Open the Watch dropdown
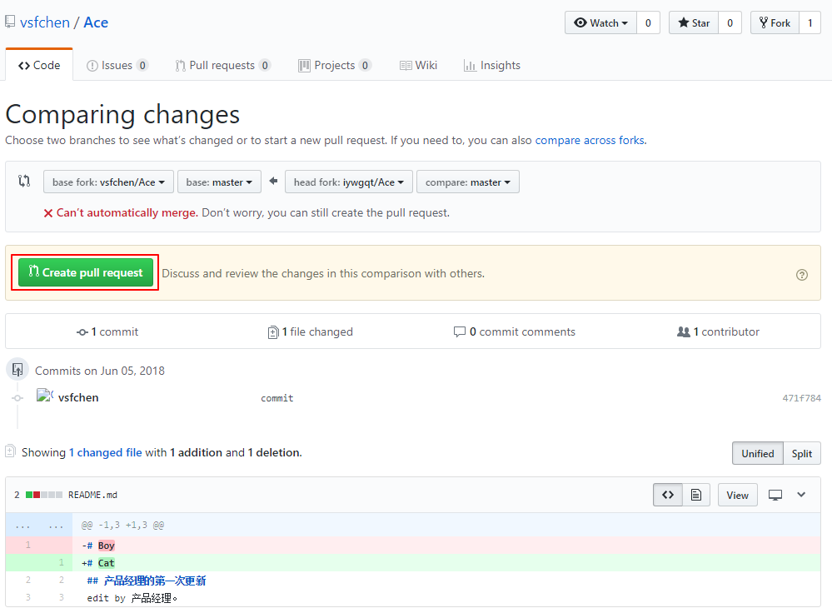 pyautogui.click(x=601, y=22)
